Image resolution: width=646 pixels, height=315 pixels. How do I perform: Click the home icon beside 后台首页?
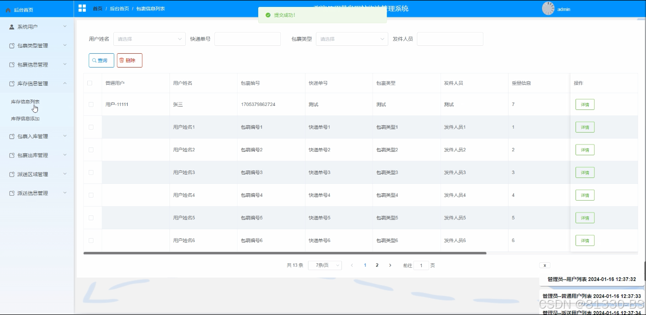(8, 10)
